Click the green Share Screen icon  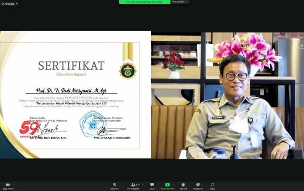click(167, 184)
